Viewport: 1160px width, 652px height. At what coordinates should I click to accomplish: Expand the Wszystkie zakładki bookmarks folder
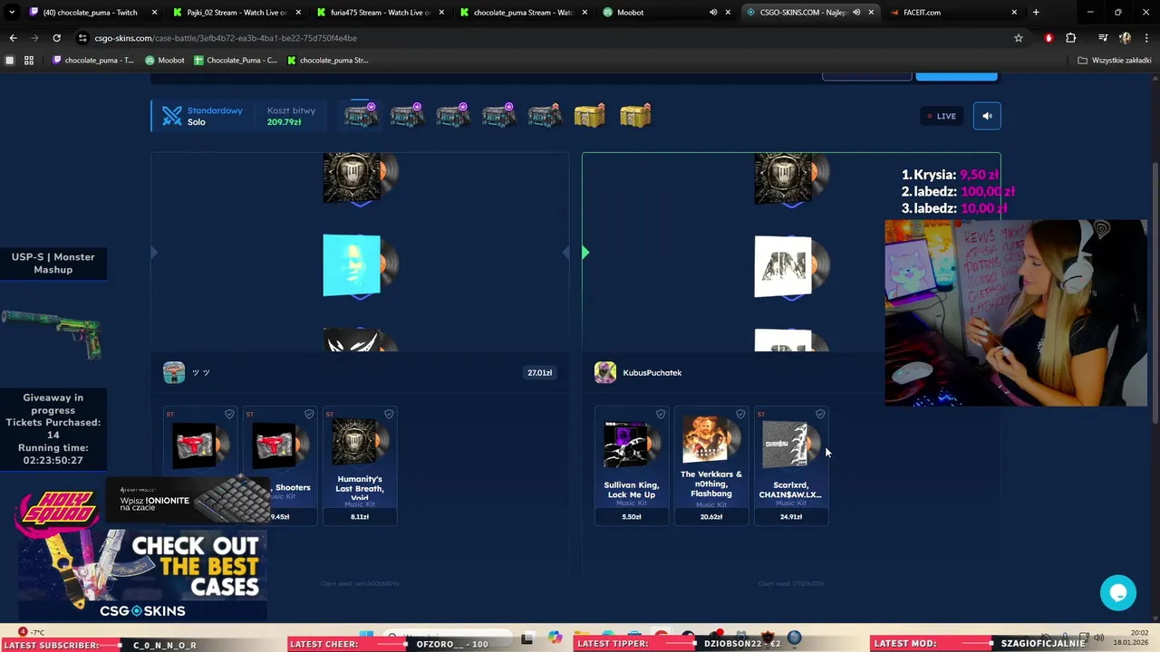[x=1116, y=61]
